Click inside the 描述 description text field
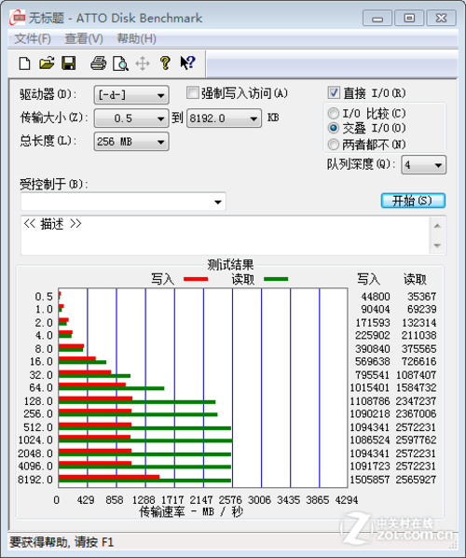This screenshot has width=466, height=558. tap(226, 235)
